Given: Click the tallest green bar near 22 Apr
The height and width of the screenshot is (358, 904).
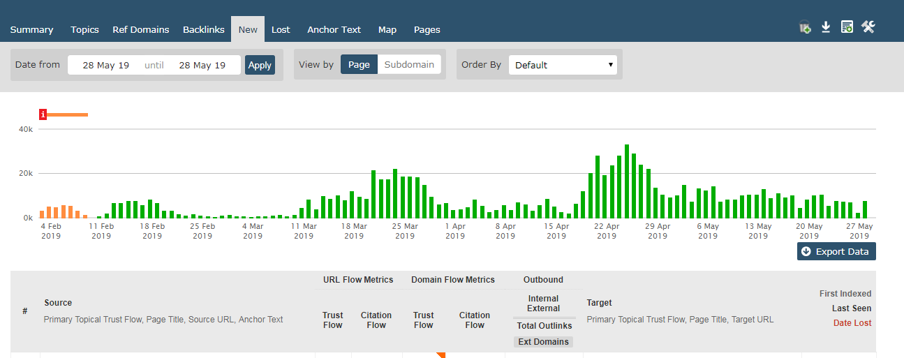Looking at the screenshot, I should (x=627, y=181).
